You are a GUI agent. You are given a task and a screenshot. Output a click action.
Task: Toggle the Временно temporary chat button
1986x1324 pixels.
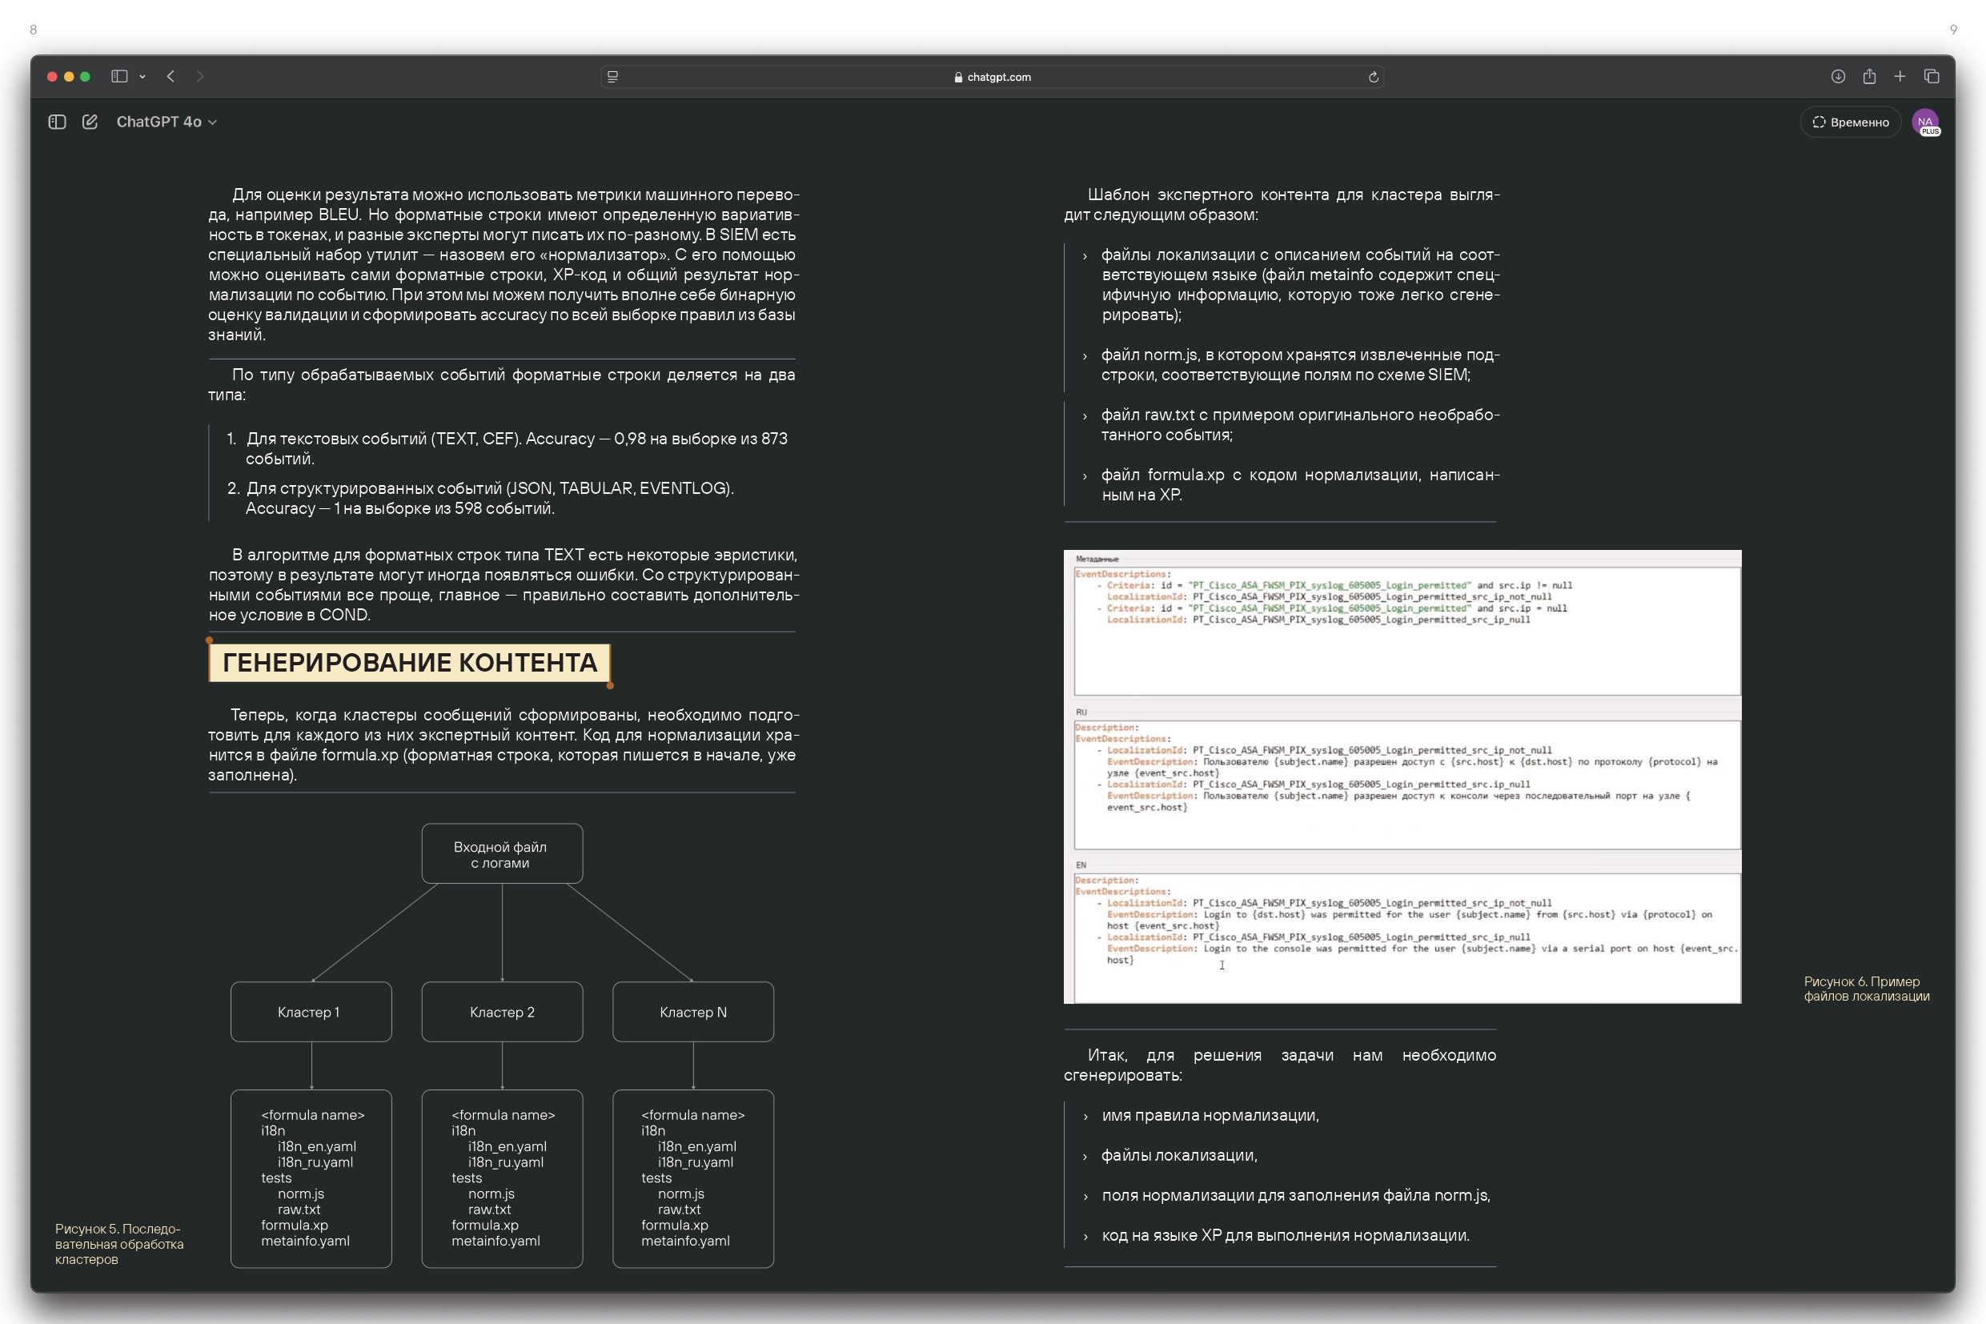(1850, 122)
